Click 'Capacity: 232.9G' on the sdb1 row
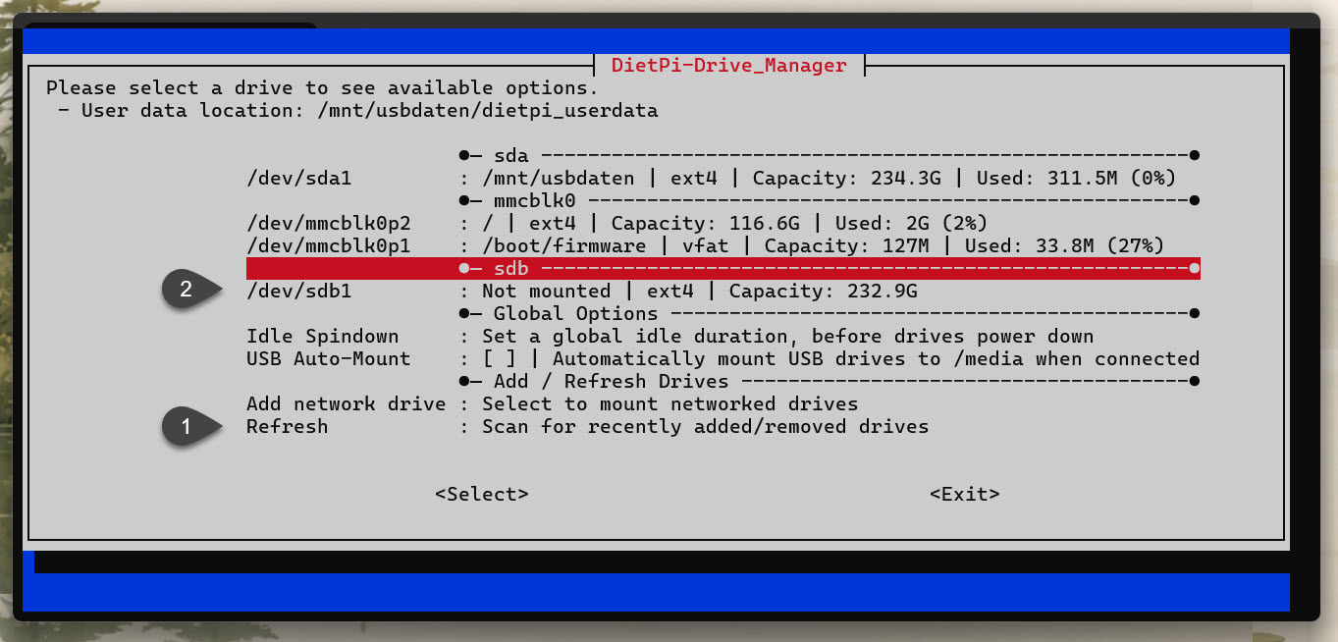Viewport: 1338px width, 642px height. pyautogui.click(x=823, y=292)
